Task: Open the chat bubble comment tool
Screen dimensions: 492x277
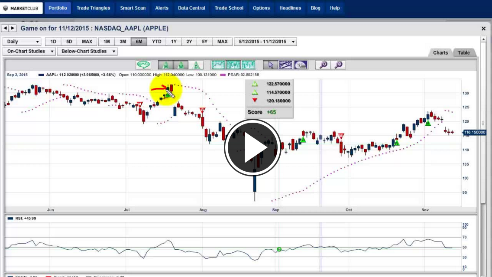Action: click(x=143, y=65)
